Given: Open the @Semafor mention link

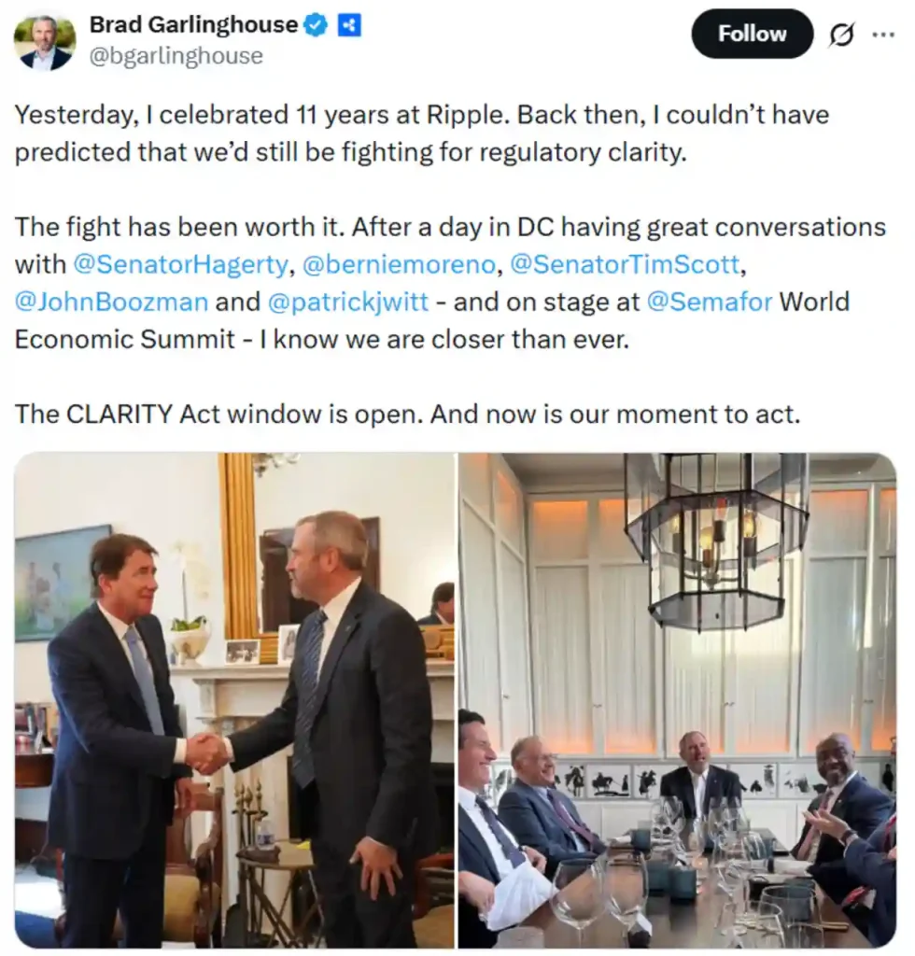Looking at the screenshot, I should click(x=709, y=302).
